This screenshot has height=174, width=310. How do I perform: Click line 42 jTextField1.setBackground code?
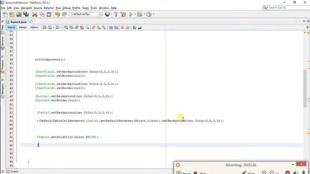pyautogui.click(x=77, y=72)
